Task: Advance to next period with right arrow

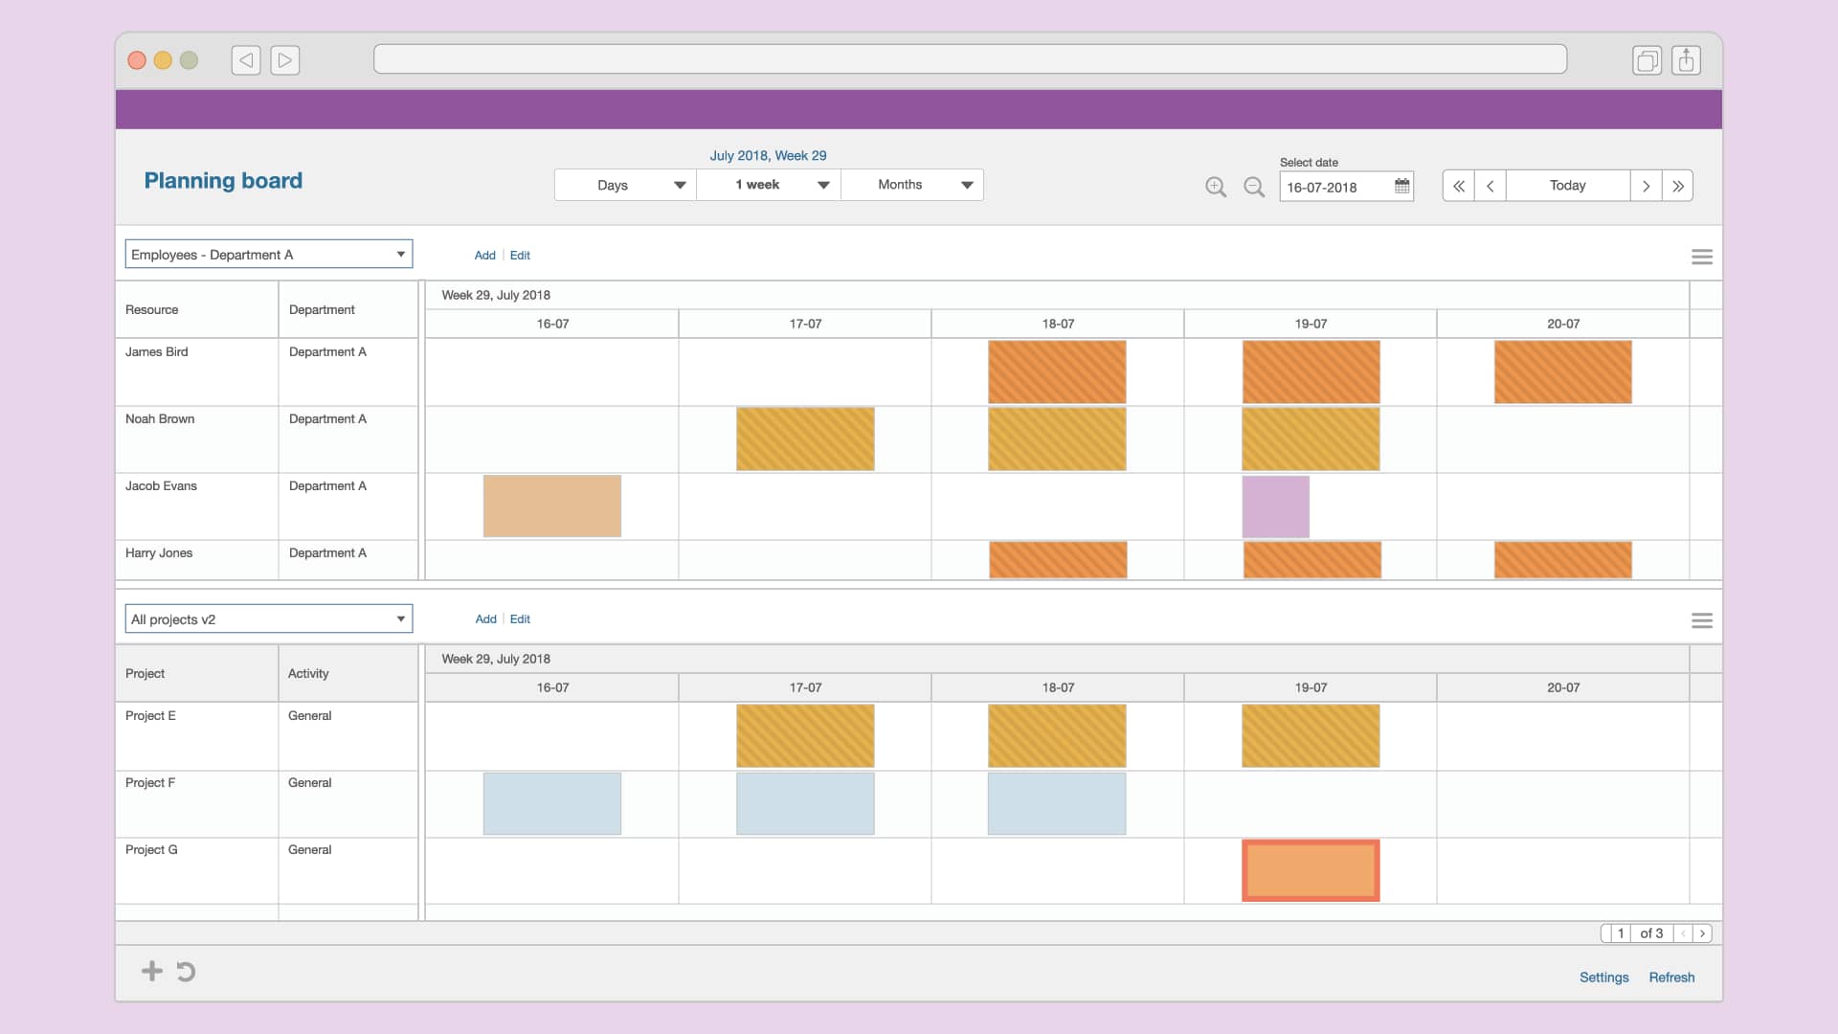Action: pyautogui.click(x=1646, y=185)
